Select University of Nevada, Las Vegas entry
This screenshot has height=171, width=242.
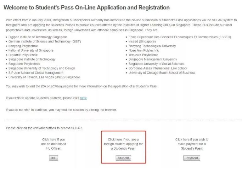point(44,77)
